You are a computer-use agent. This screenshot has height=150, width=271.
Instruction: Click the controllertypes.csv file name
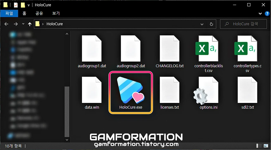(248, 68)
